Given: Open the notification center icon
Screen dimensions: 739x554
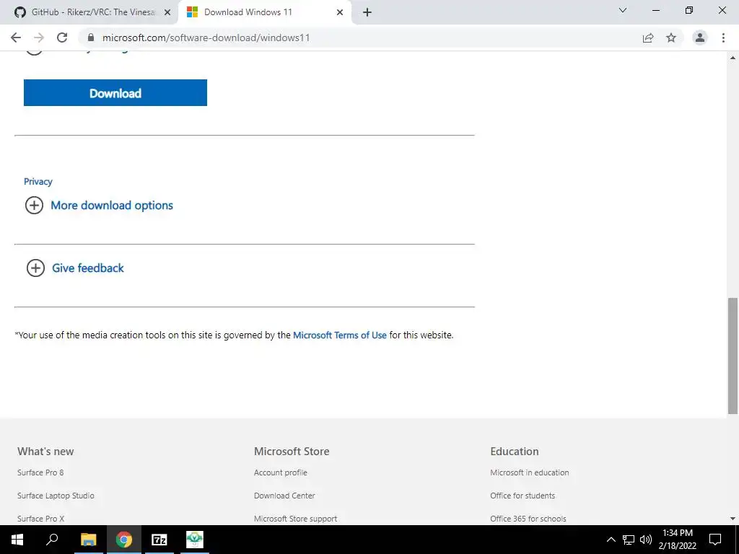Looking at the screenshot, I should click(x=715, y=540).
